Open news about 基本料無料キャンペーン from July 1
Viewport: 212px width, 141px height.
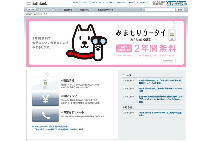coord(160,82)
